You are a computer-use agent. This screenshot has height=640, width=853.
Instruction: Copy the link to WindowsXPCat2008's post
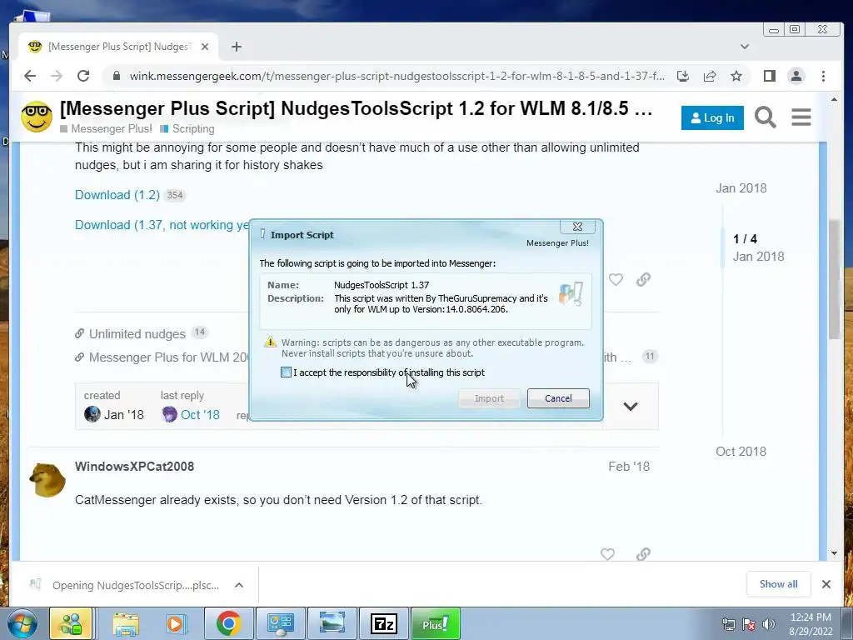coord(643,554)
